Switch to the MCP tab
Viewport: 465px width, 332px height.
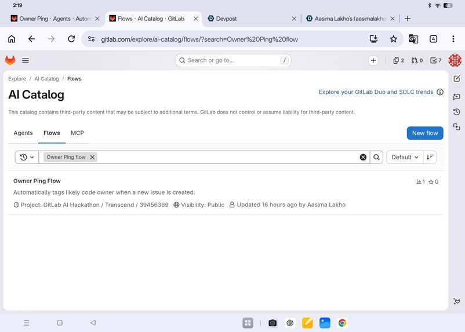pyautogui.click(x=77, y=133)
